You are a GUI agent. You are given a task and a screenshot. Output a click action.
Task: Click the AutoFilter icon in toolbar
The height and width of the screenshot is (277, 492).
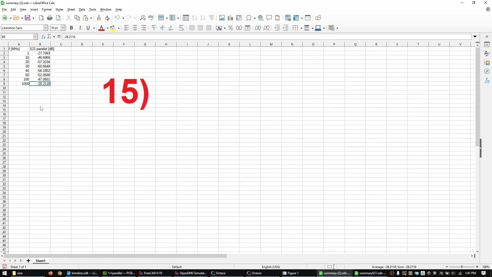pyautogui.click(x=211, y=18)
